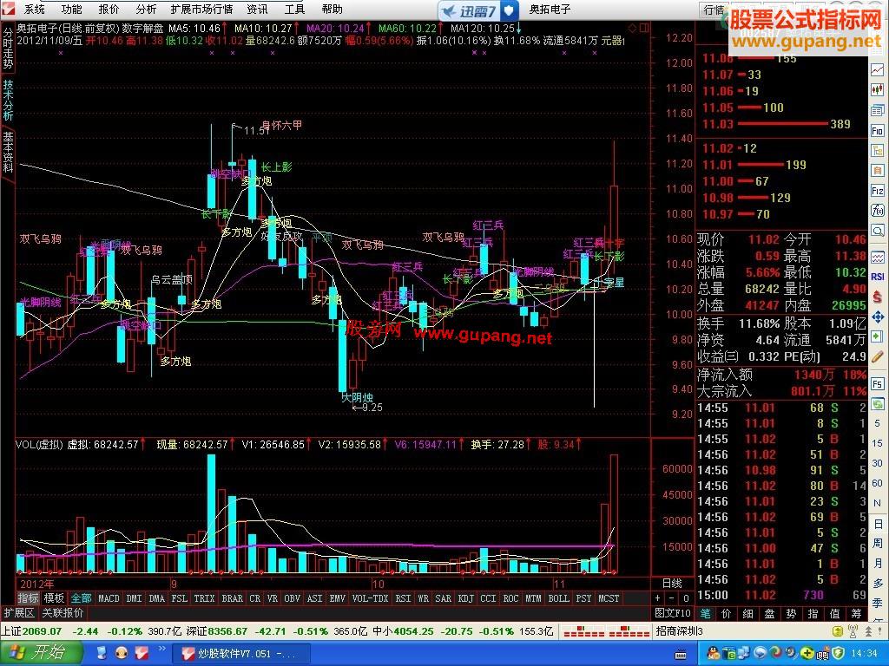889x666 pixels.
Task: Open the 系统 menu
Action: pos(35,9)
